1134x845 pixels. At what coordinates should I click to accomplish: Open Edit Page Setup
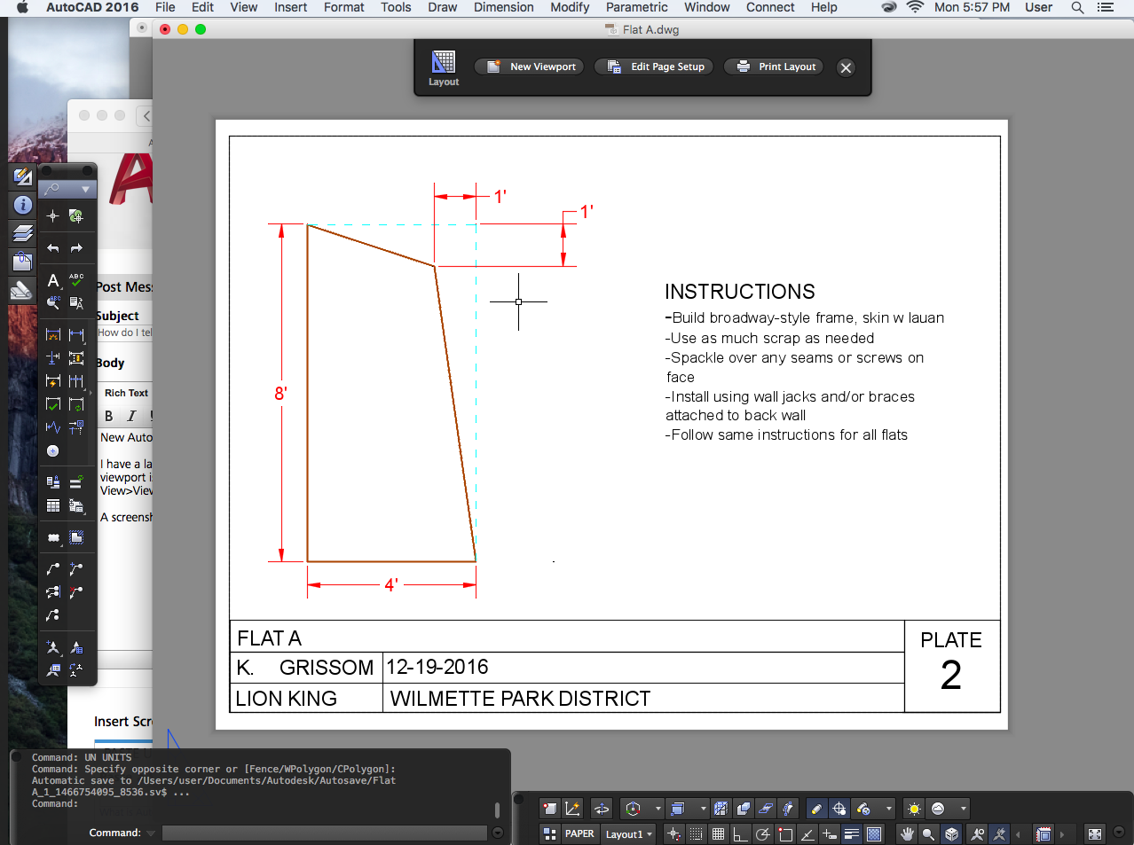[x=654, y=67]
